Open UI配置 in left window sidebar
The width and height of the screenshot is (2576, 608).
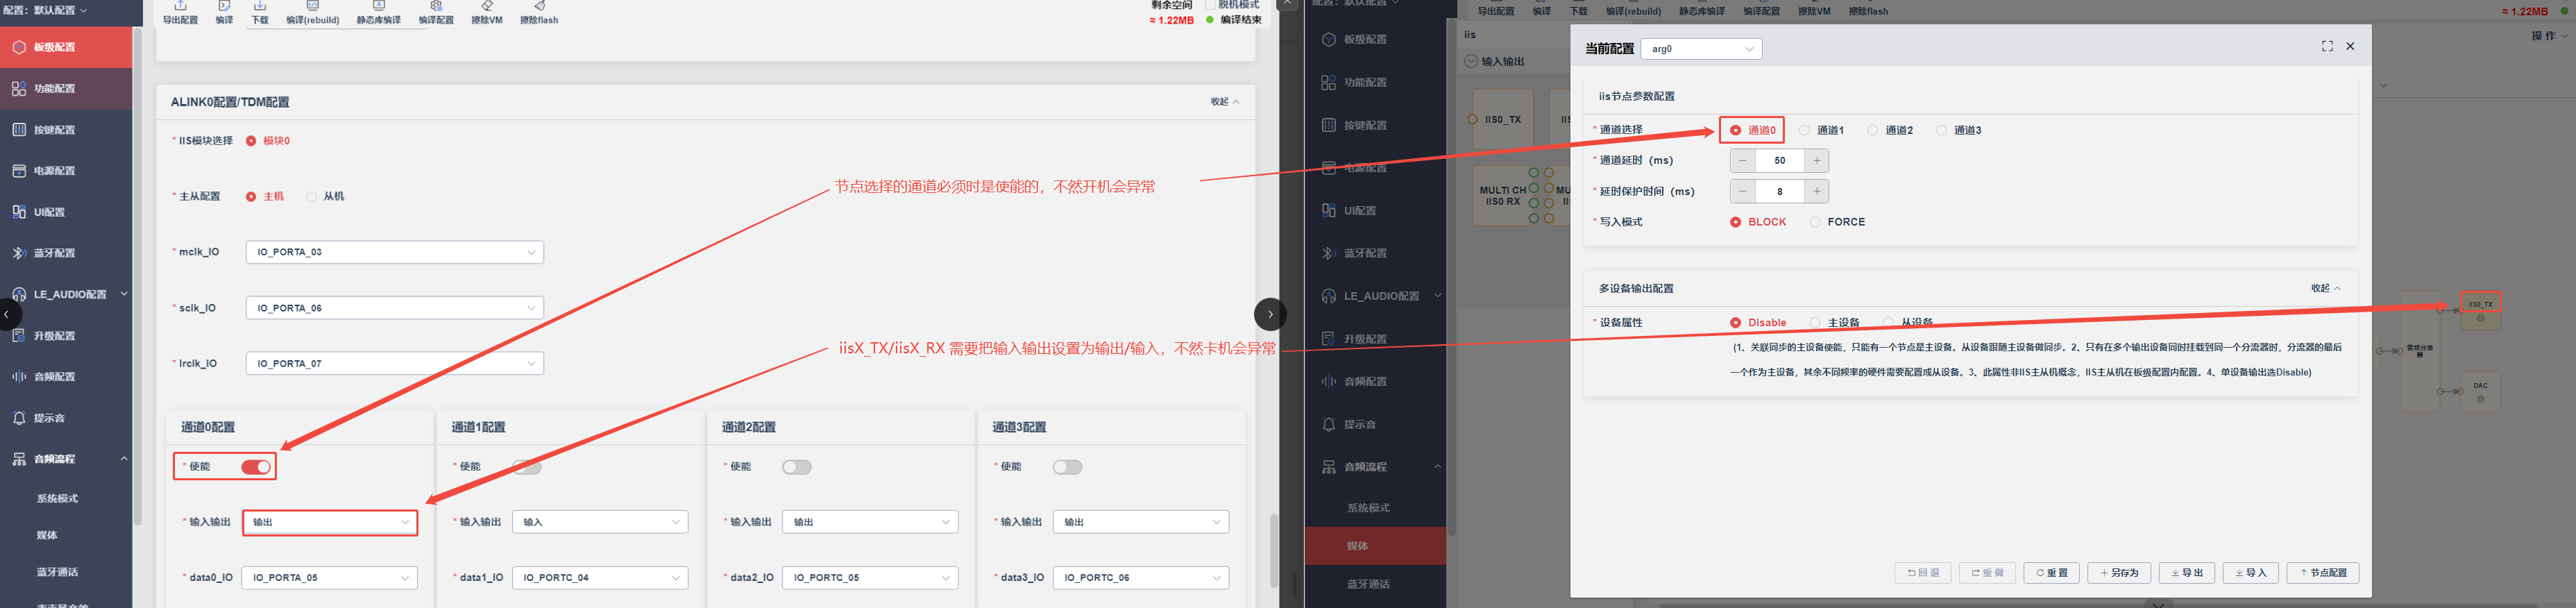66,212
